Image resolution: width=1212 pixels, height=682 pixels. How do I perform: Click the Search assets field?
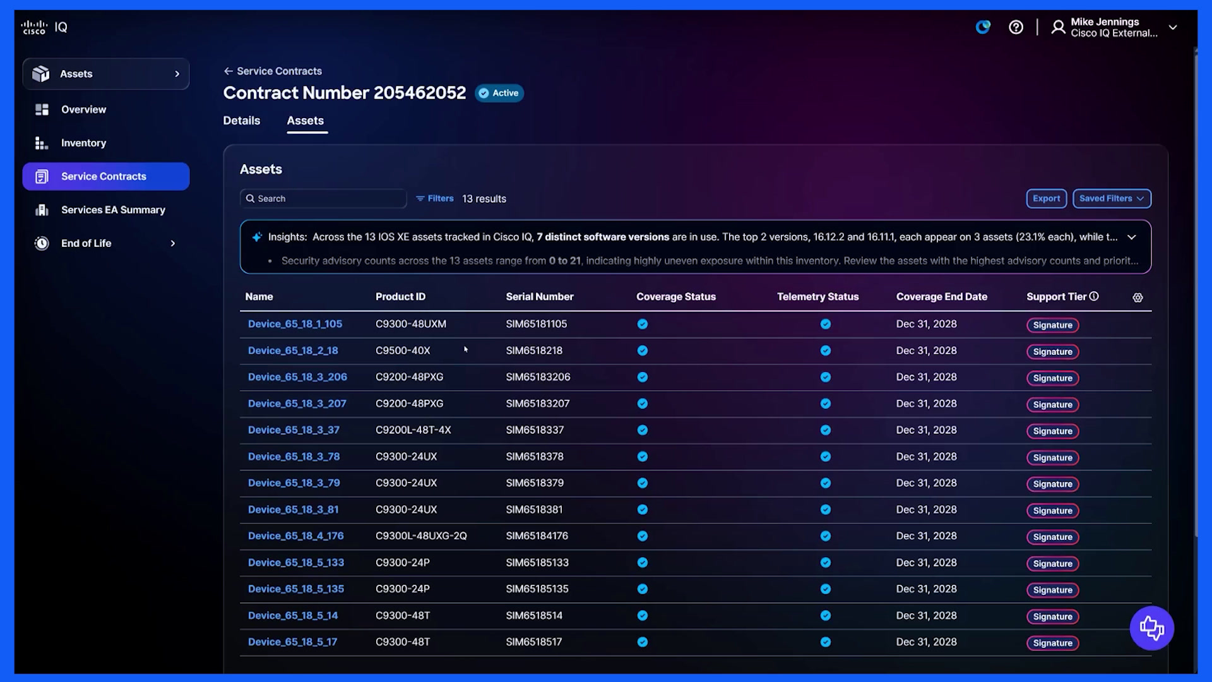tap(323, 198)
